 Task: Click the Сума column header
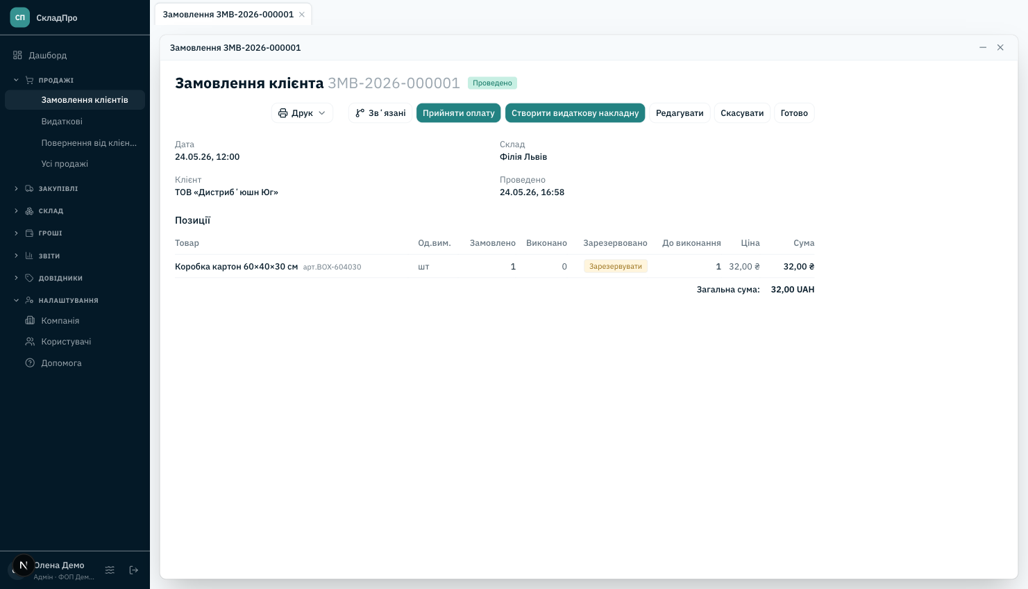(x=804, y=243)
